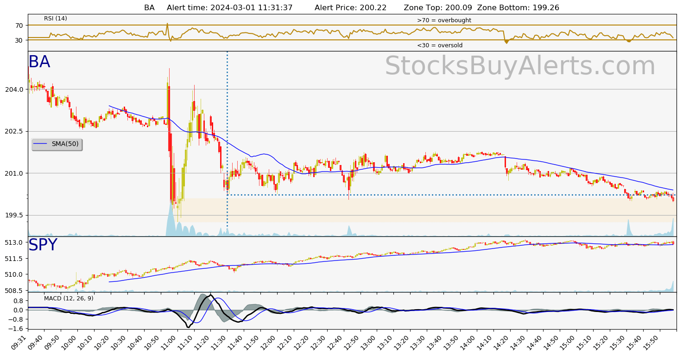Image resolution: width=683 pixels, height=356 pixels.
Task: Click the MACD -1.6 axis label
Action: coord(17,329)
